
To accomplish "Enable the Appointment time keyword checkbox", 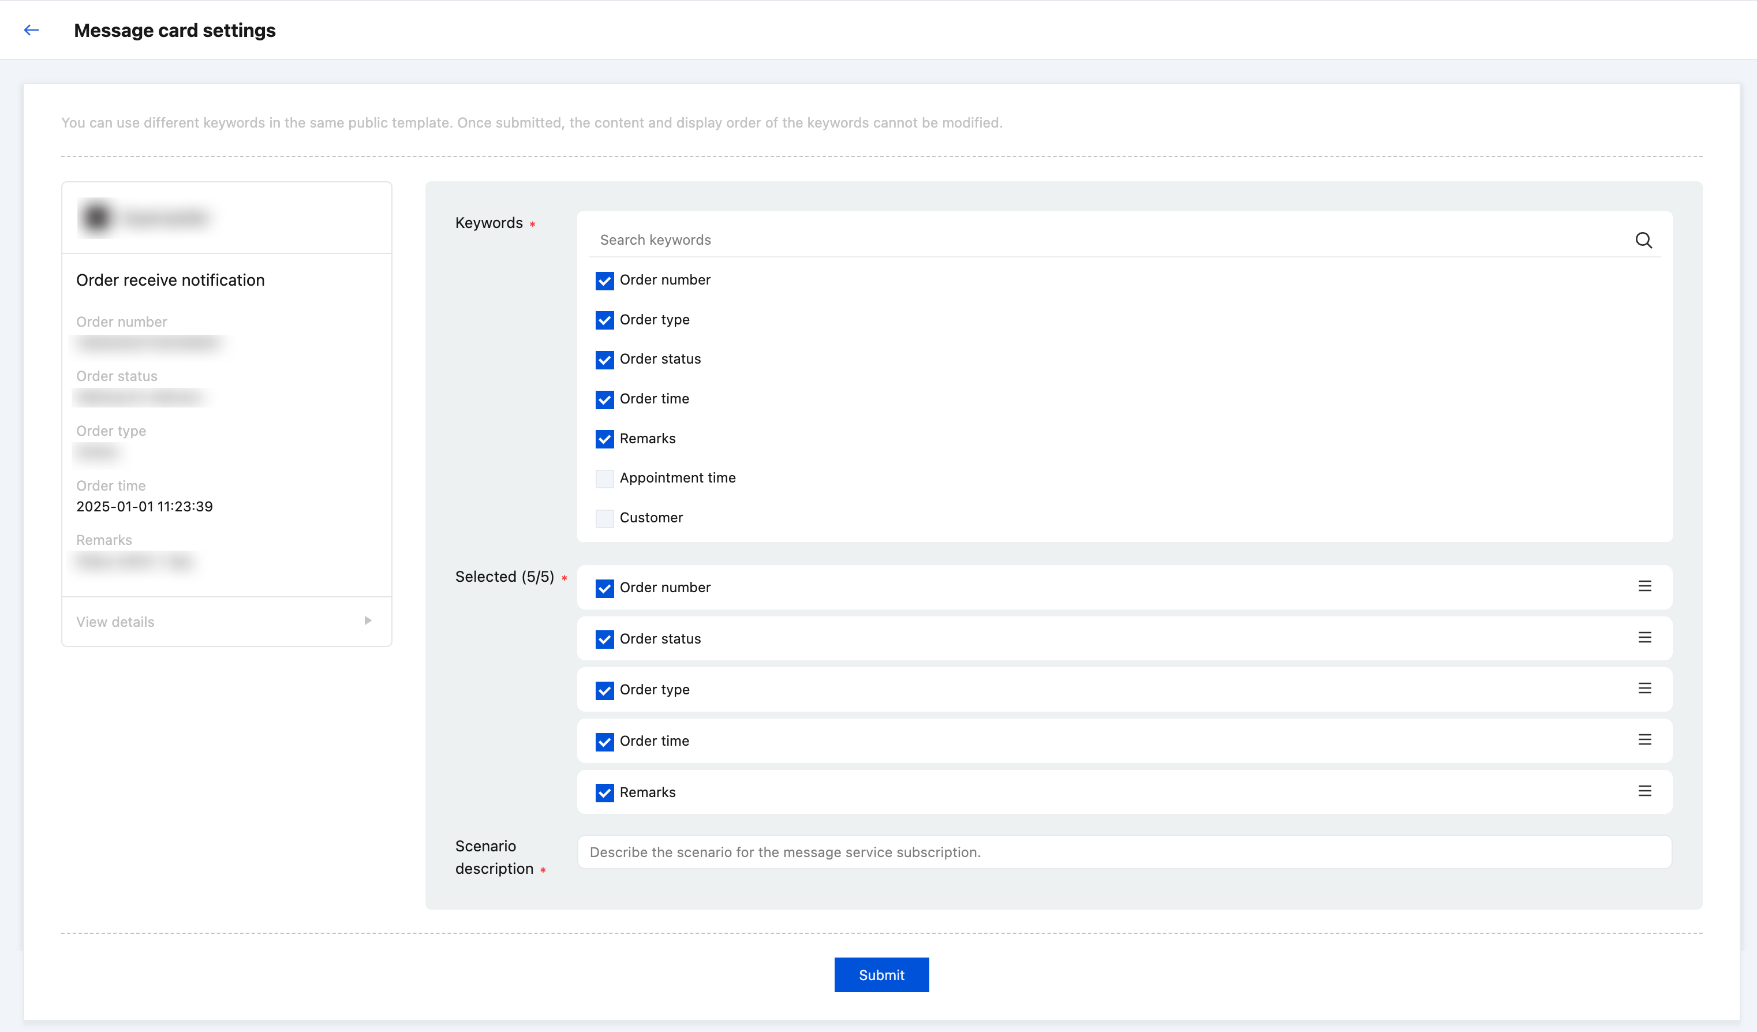I will coord(604,478).
